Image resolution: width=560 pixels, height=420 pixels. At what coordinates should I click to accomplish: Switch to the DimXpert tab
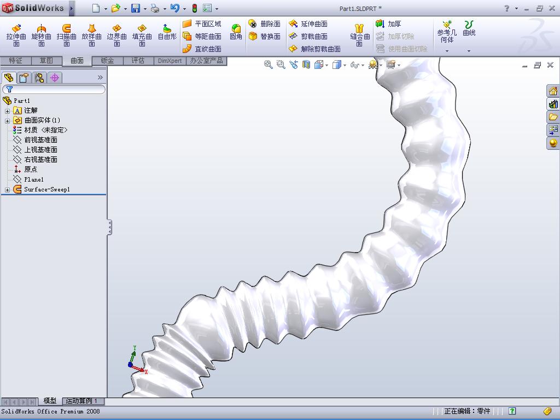[x=170, y=61]
